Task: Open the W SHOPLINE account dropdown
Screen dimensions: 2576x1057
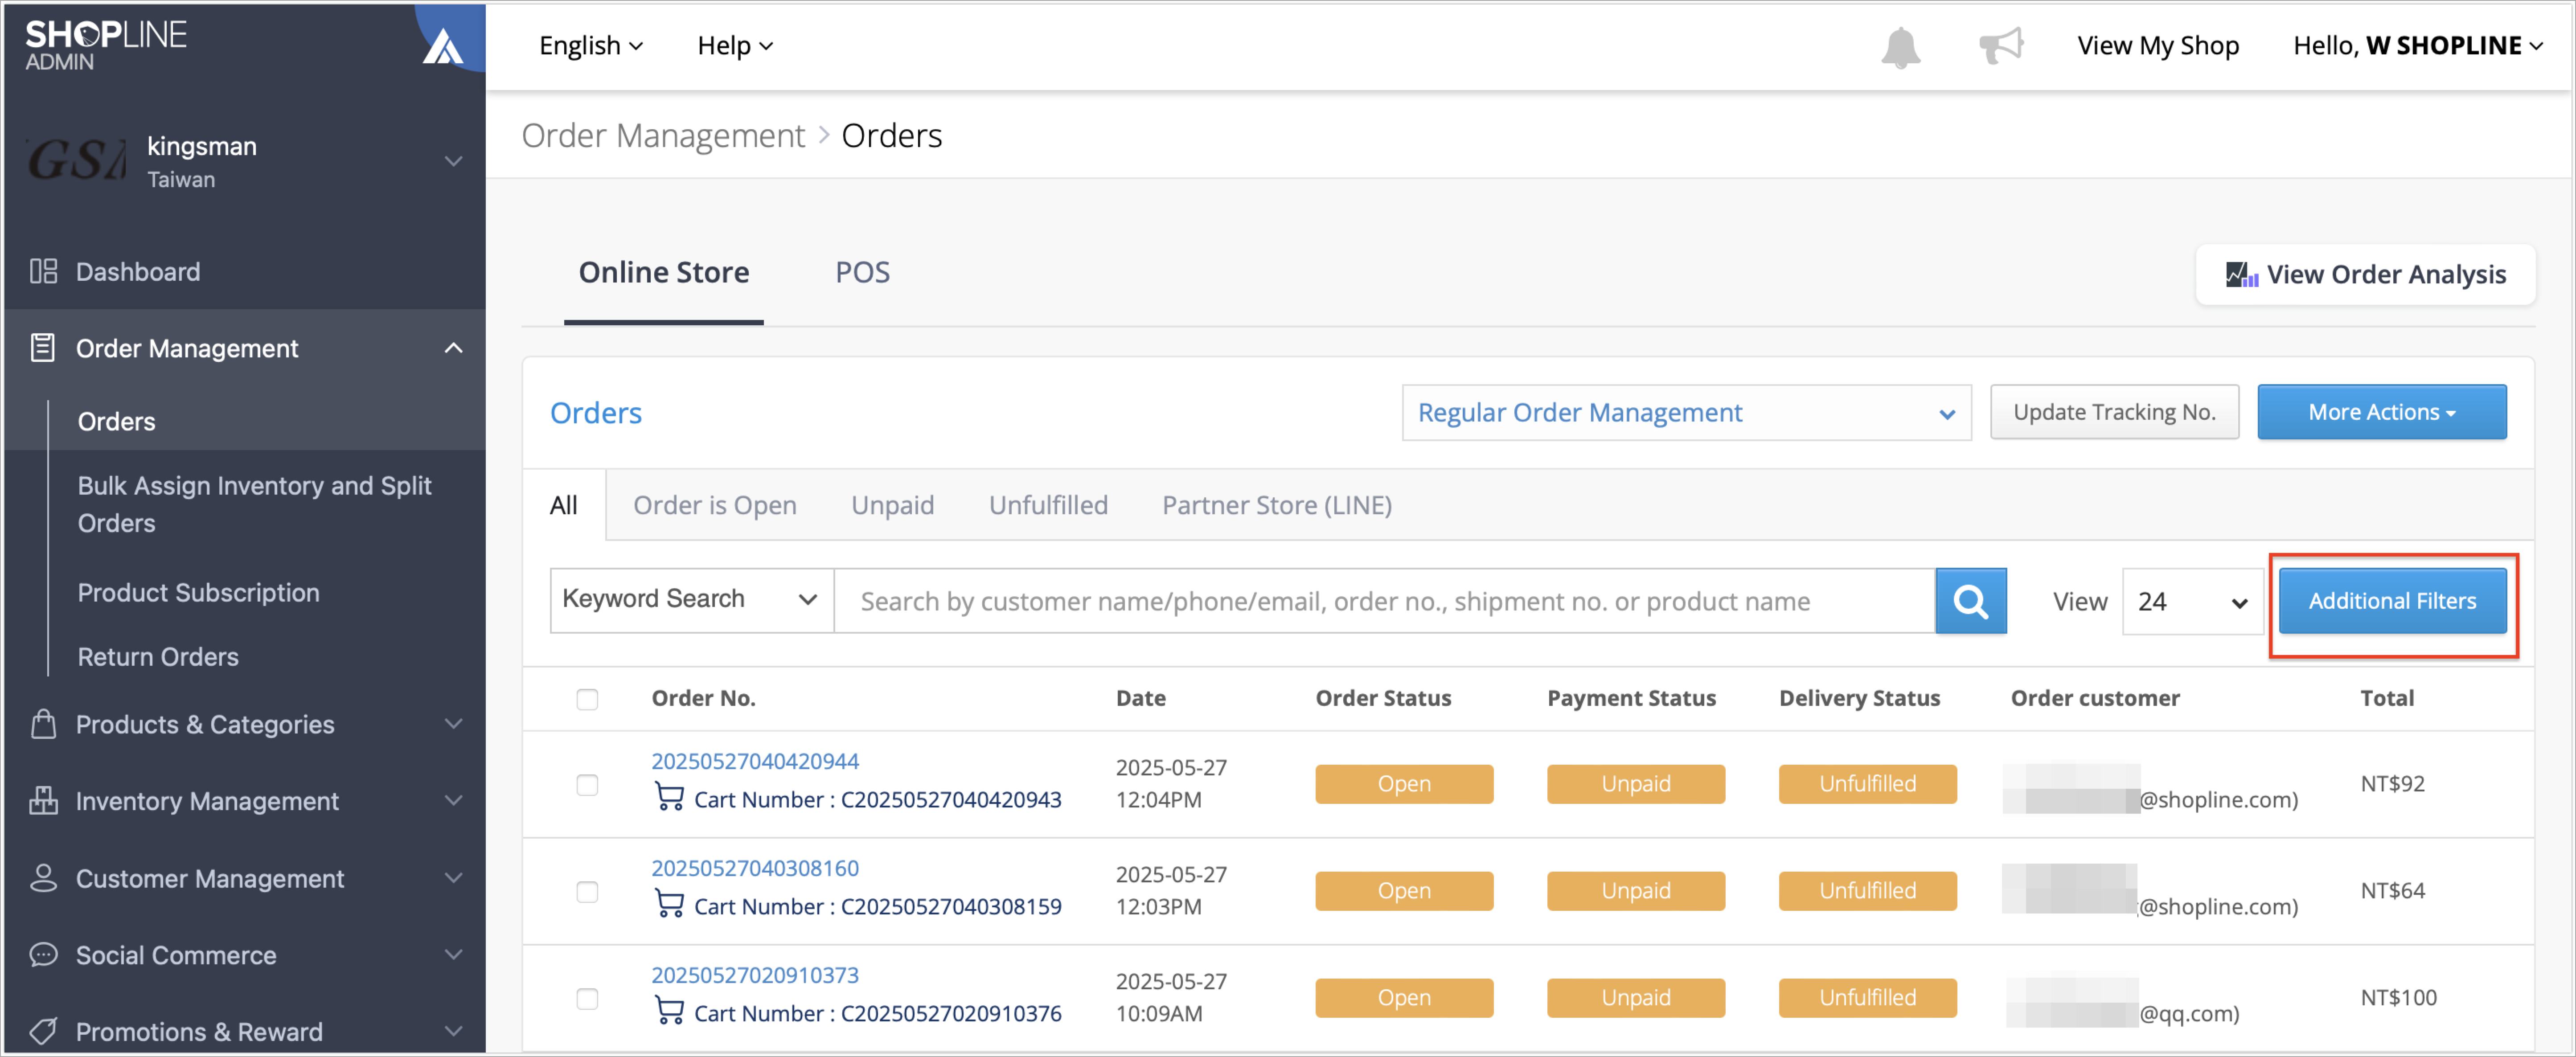Action: click(x=2418, y=46)
